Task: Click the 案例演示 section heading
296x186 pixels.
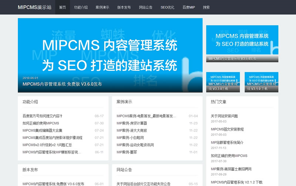Action: 124,102
